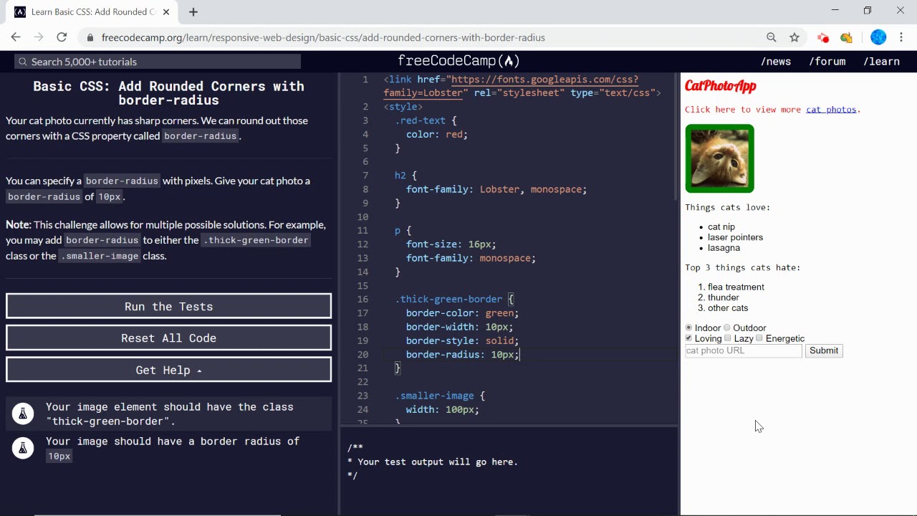Click Reset All Code button

coord(168,338)
